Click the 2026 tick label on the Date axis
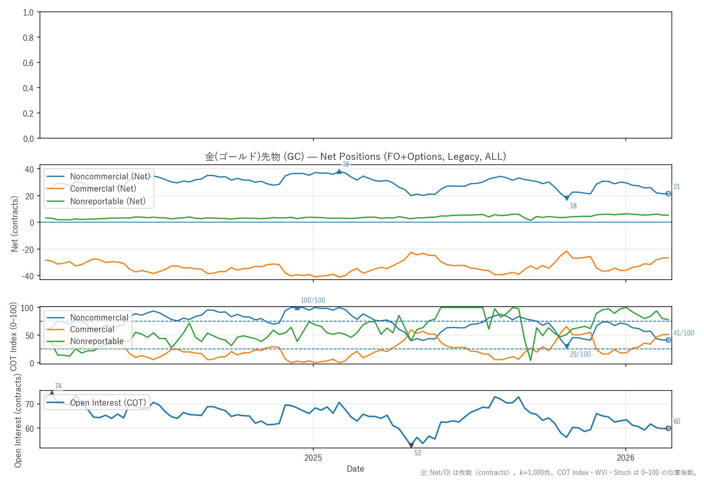Image resolution: width=704 pixels, height=481 pixels. (x=625, y=458)
